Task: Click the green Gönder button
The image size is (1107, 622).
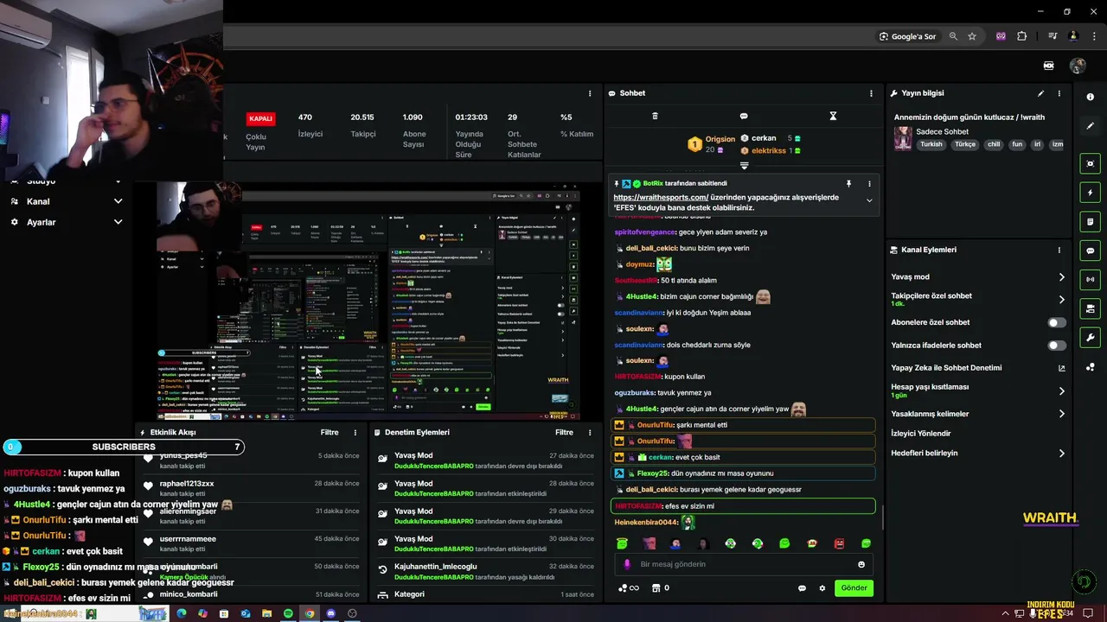Action: (x=854, y=588)
